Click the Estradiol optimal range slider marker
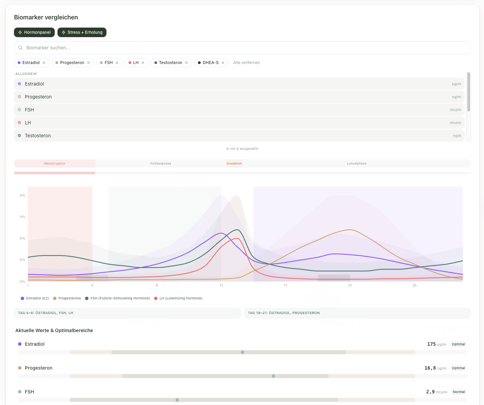Viewport: 484px width, 405px height. 243,352
